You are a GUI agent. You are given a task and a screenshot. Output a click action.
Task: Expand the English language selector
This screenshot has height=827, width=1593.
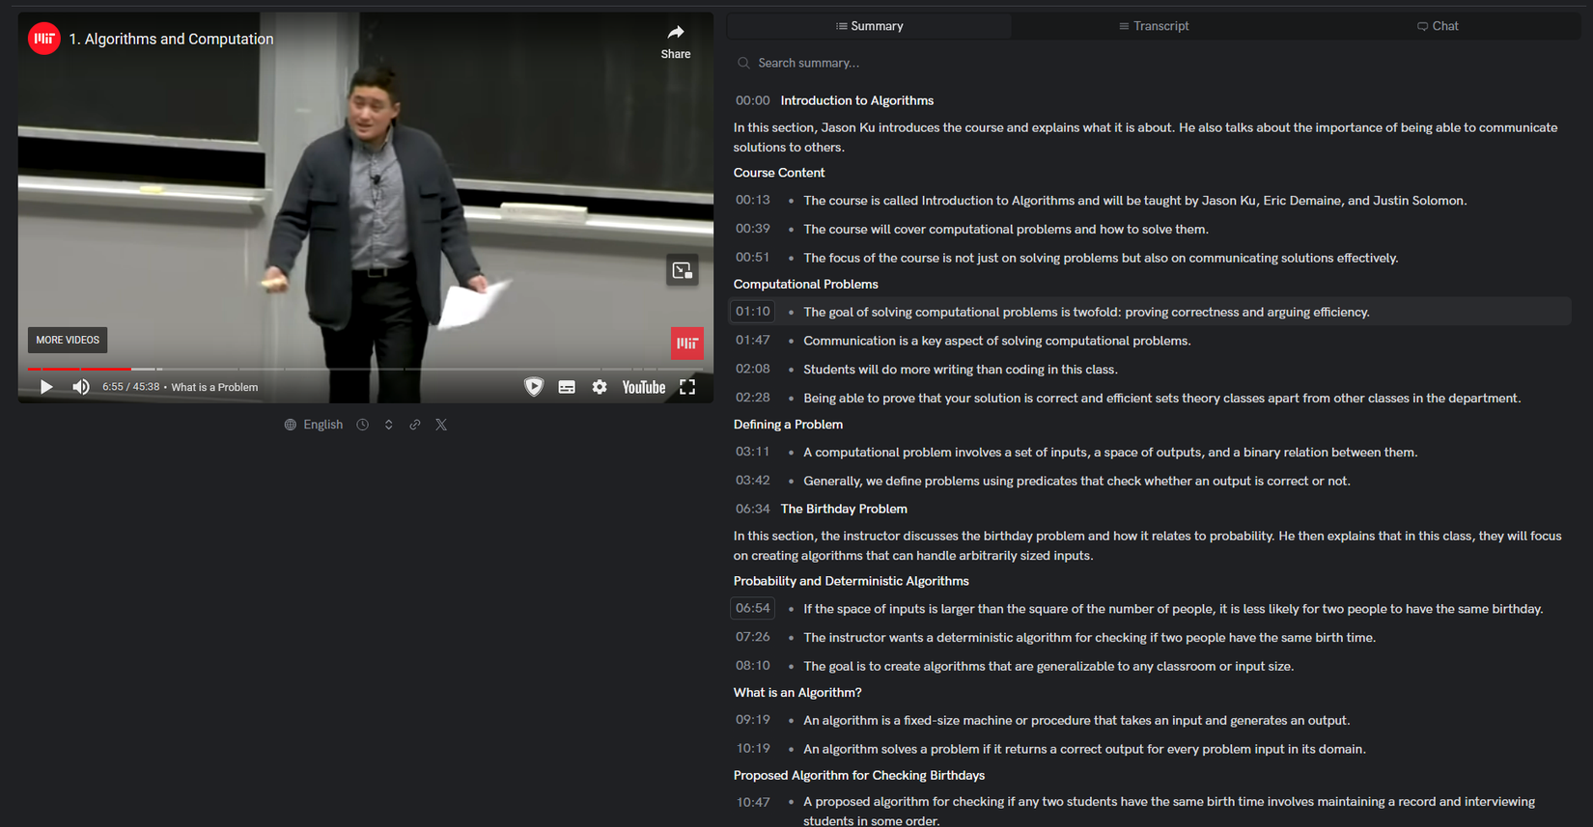[x=314, y=425]
